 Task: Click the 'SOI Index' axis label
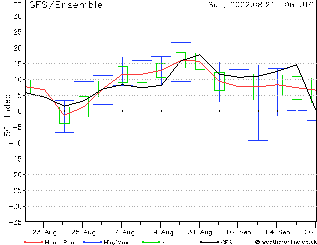(x=7, y=115)
